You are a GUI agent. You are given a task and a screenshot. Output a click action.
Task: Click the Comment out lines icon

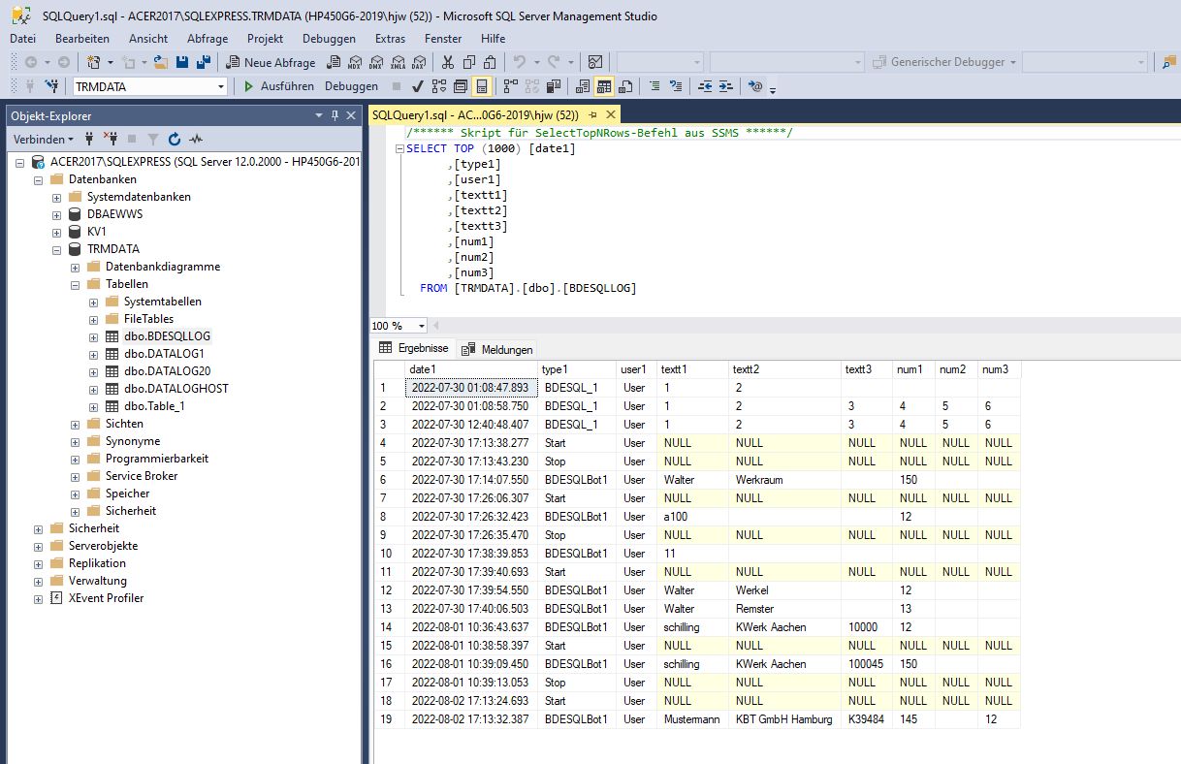pyautogui.click(x=655, y=86)
